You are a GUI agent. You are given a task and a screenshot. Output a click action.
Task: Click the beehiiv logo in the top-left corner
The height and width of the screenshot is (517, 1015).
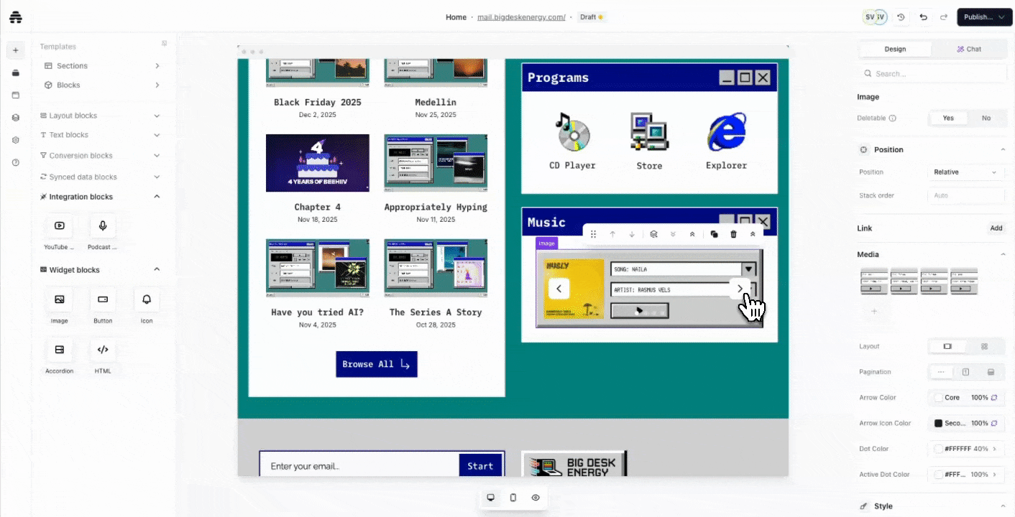coord(16,17)
